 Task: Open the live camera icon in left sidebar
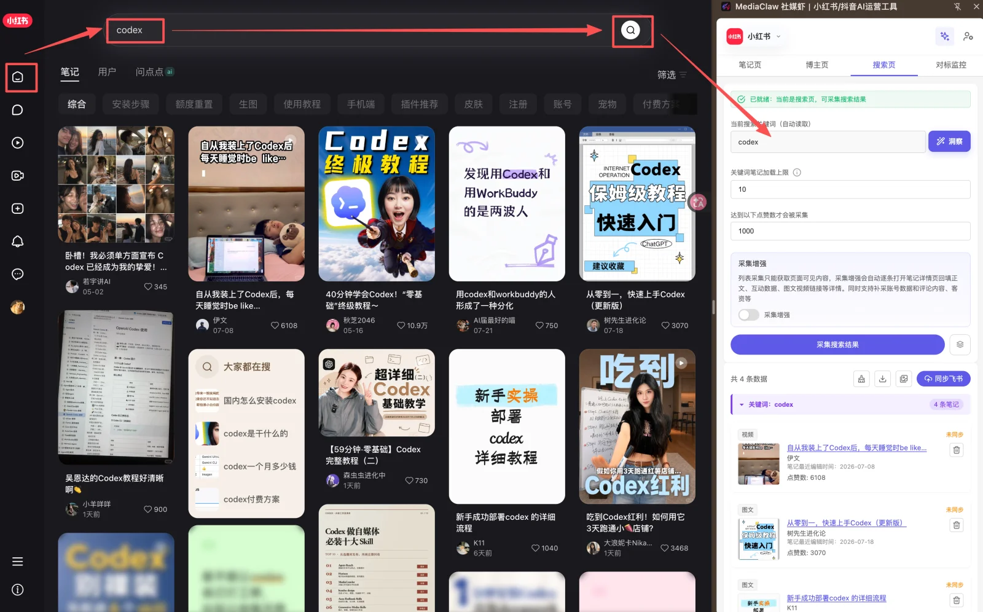point(18,176)
